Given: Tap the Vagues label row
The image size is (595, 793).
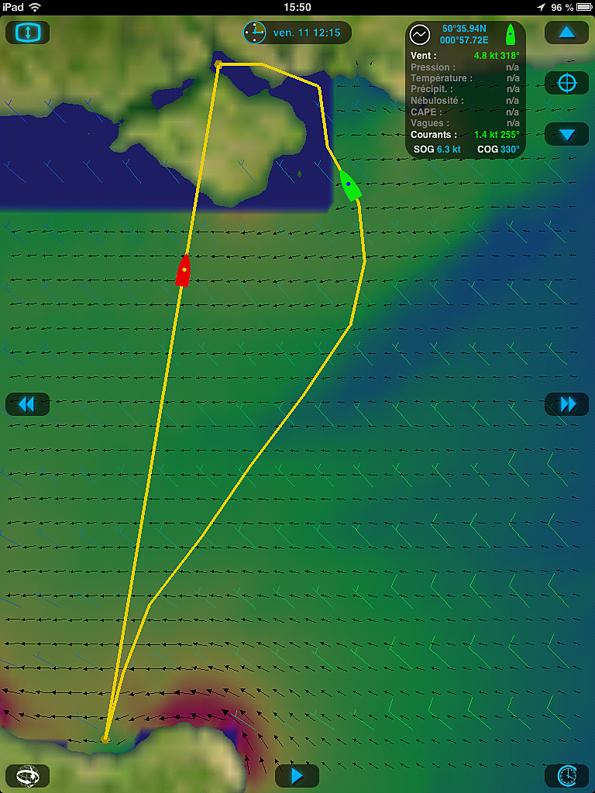Looking at the screenshot, I should coord(465,123).
